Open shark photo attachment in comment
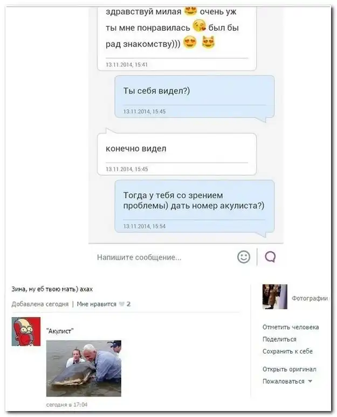The height and width of the screenshot is (417, 337). pos(84,369)
